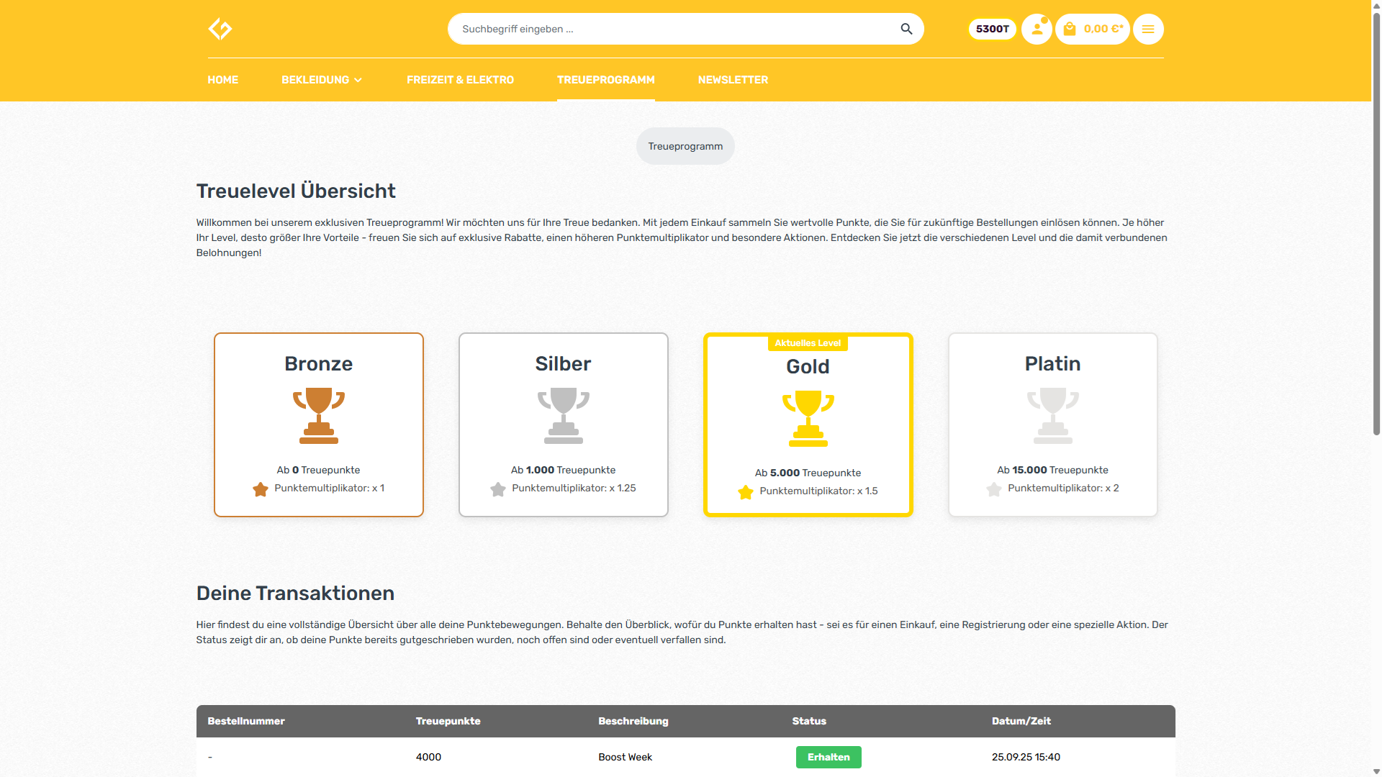
Task: Click the Platin trophy icon
Action: point(1052,415)
